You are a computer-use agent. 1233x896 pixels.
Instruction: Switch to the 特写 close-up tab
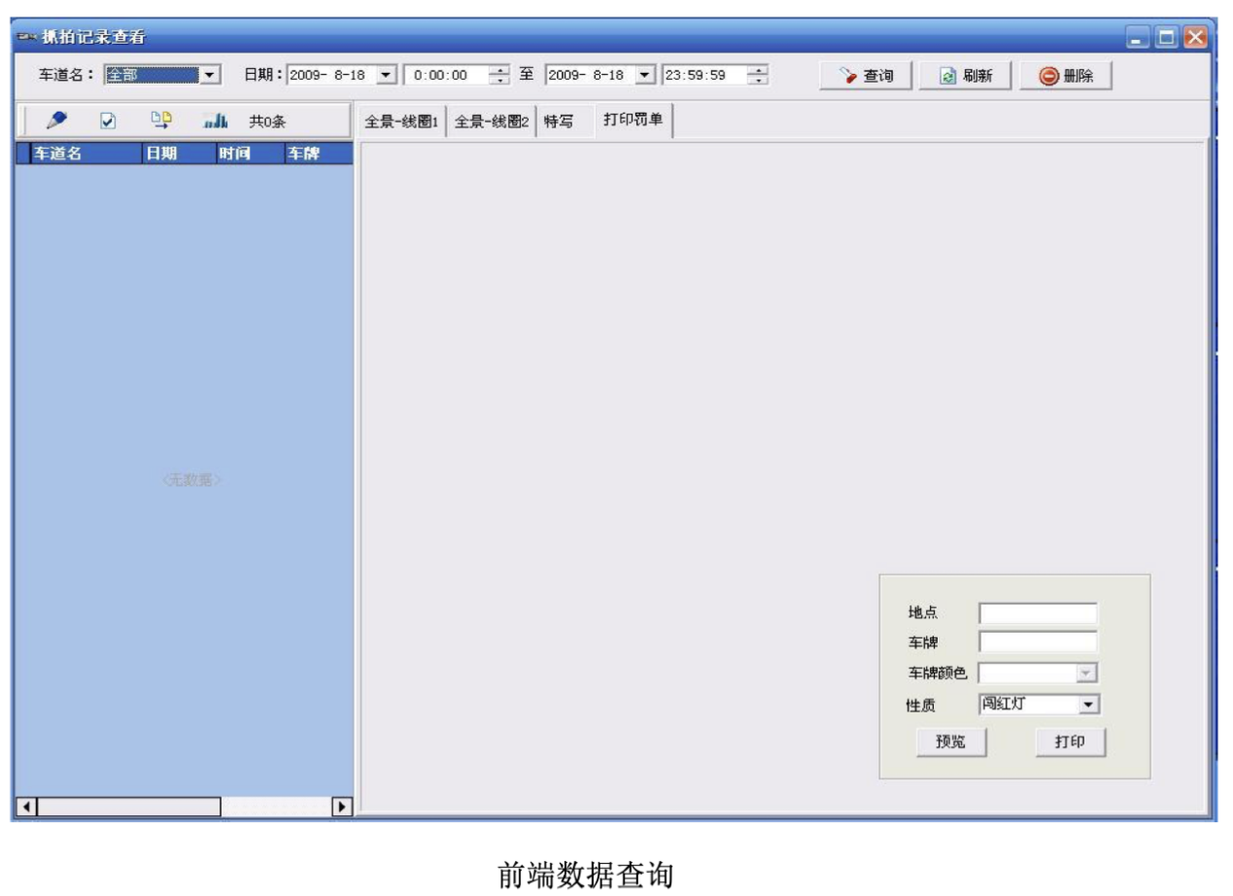point(557,121)
